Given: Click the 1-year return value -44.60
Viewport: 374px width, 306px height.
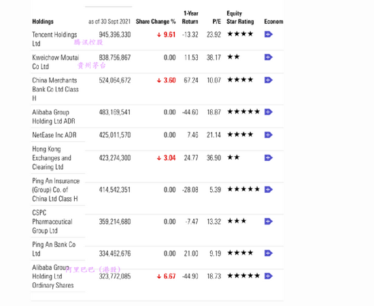Looking at the screenshot, I should [190, 113].
